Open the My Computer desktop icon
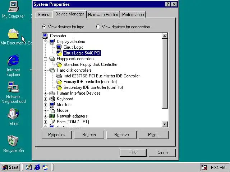Screen dimensions: 230x172 click(x=13, y=6)
